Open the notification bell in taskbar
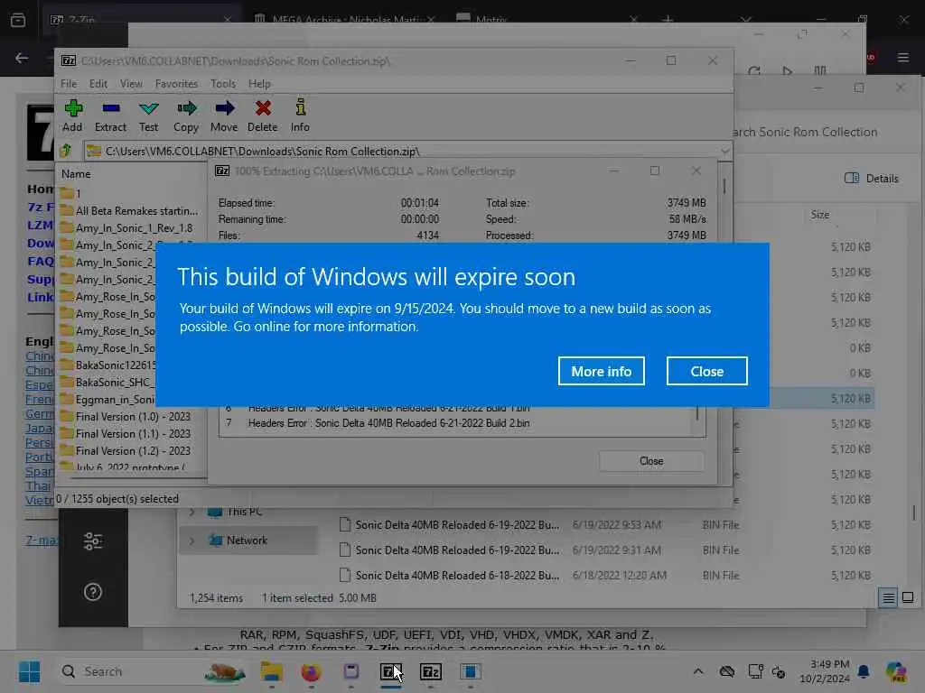Screen dimensions: 925x693 click(x=864, y=671)
